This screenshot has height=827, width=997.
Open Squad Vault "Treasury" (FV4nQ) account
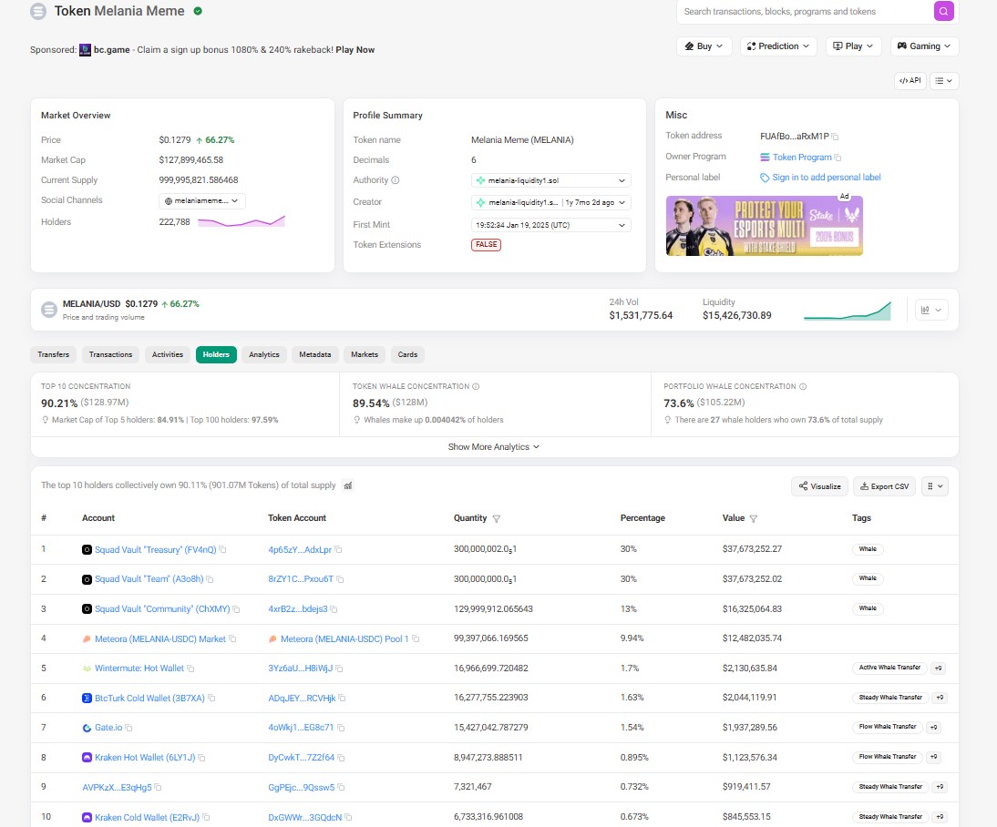coord(155,549)
